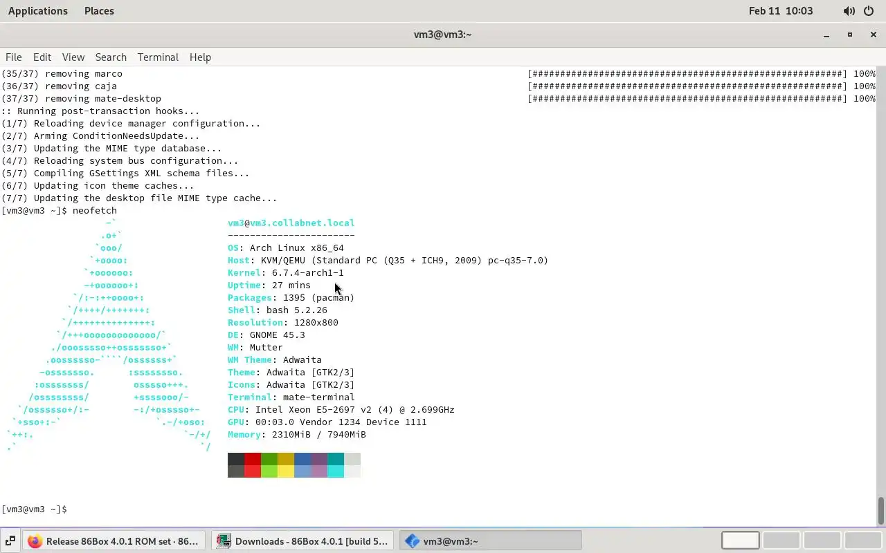
Task: Click resolution value '1280x800'
Action: [316, 323]
